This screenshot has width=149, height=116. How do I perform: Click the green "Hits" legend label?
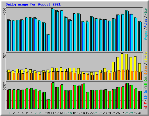(x=146, y=12)
